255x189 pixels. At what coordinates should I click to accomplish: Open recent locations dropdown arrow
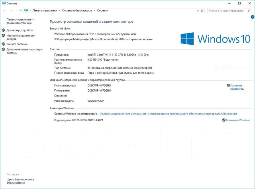[16, 11]
